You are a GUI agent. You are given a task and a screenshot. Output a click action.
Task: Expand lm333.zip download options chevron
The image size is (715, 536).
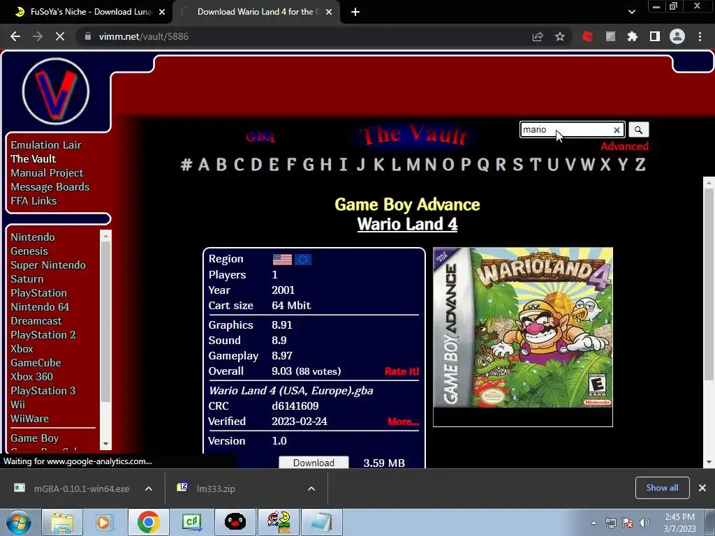pos(311,489)
